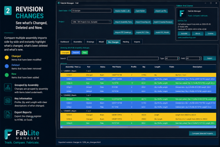Screen dimensions: 220x147
Task: Open the Project dropdown list
Action: click(x=110, y=22)
